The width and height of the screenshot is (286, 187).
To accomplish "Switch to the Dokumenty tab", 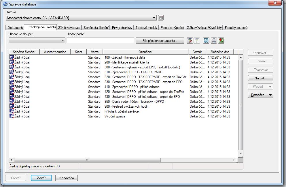I will tap(16, 28).
